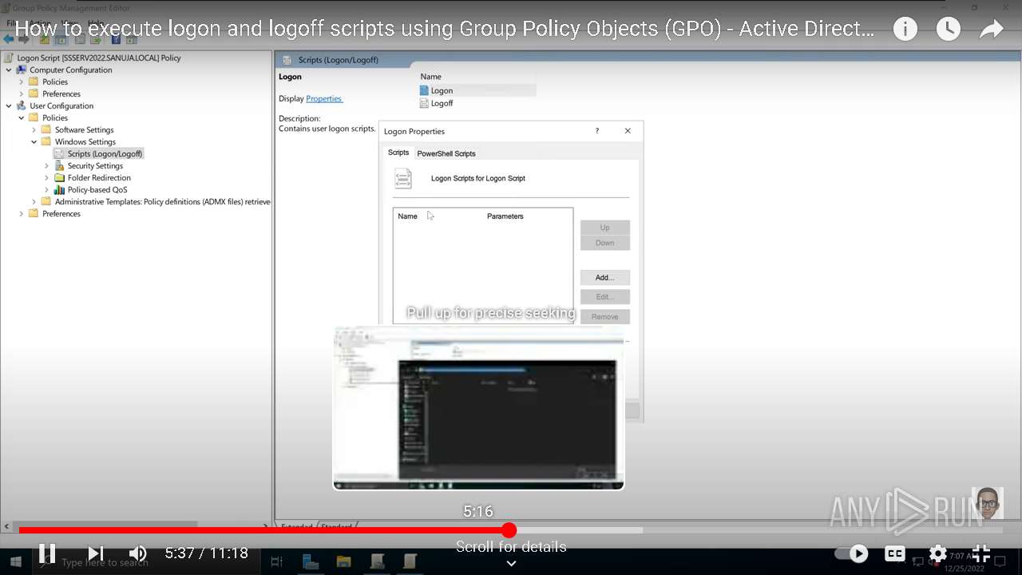Expand Policy-based QoS node

[x=47, y=189]
